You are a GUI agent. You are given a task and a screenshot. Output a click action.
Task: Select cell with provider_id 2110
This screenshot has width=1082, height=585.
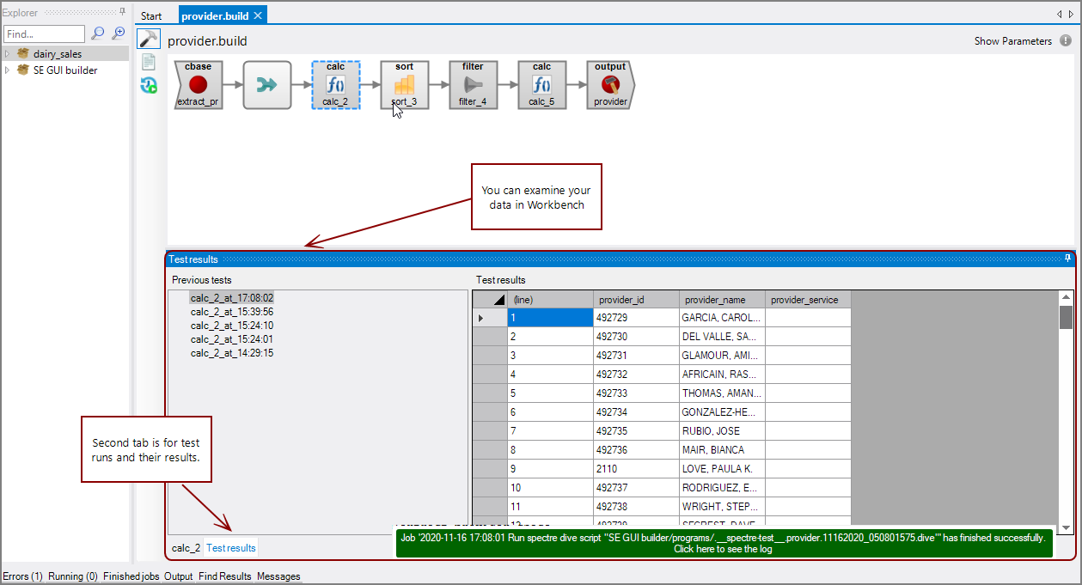coord(636,468)
